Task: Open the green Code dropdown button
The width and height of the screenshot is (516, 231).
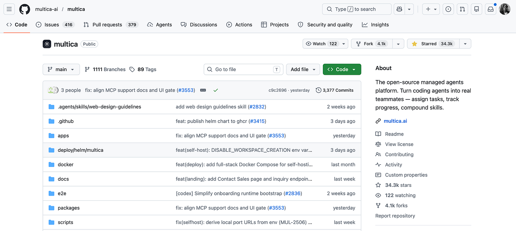Action: (342, 69)
